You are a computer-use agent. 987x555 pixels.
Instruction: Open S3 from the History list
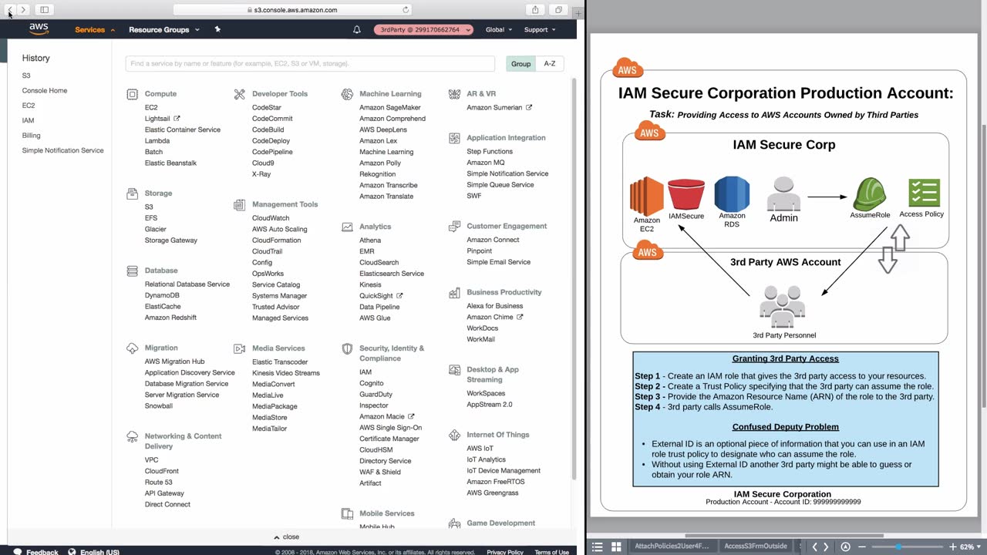[x=26, y=76]
